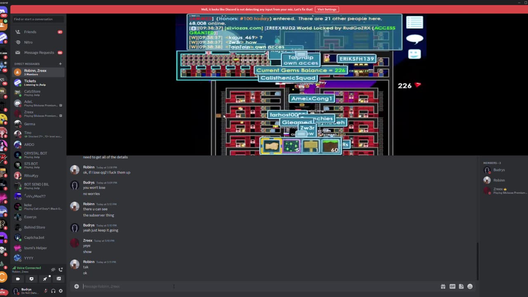Attach a file with plus icon
Image resolution: width=528 pixels, height=297 pixels.
coord(76,286)
